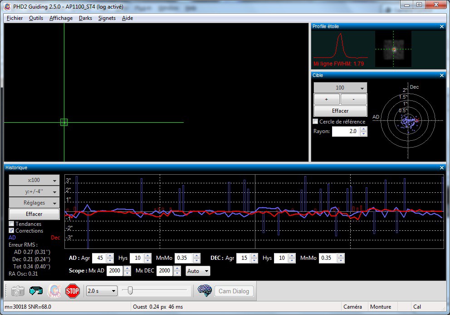Image resolution: width=450 pixels, height=315 pixels.
Task: Open the Aide menu
Action: [x=127, y=18]
